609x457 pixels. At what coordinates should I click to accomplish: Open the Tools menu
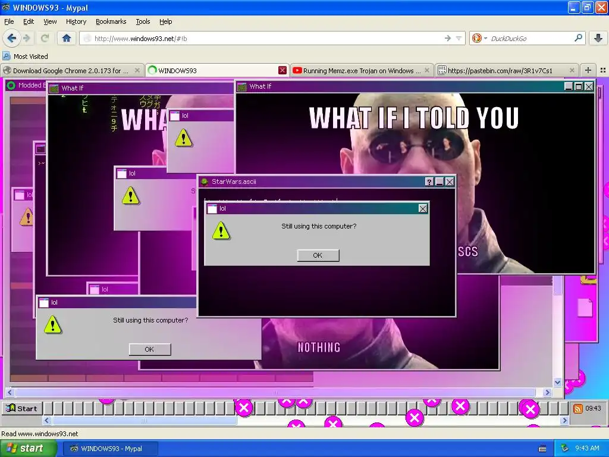143,21
